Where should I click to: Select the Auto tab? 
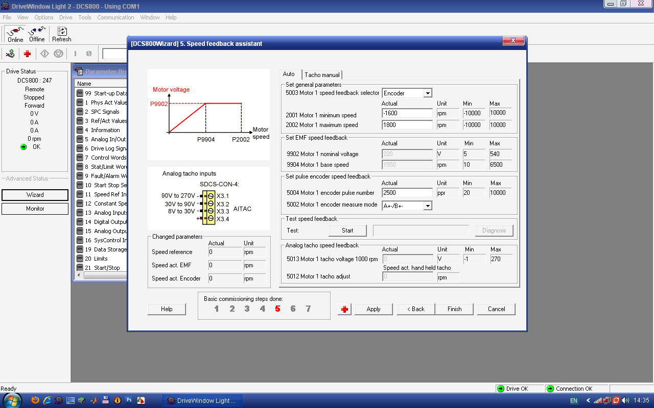290,74
